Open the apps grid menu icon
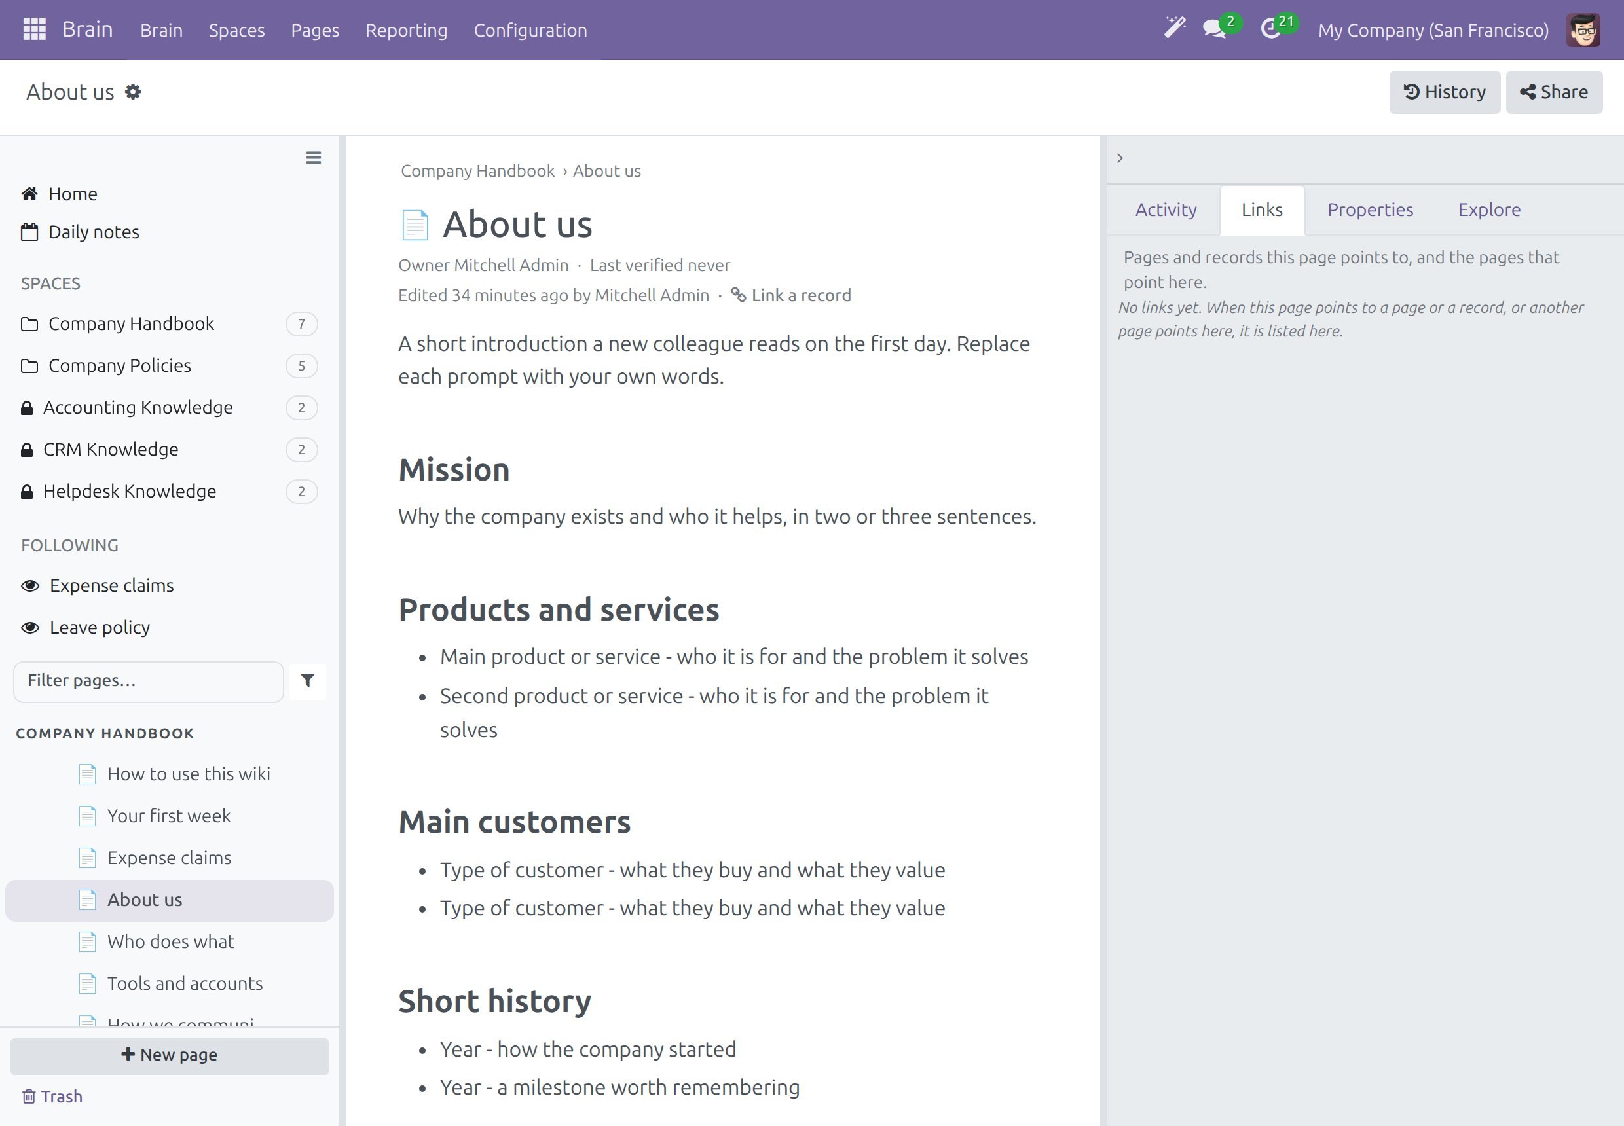This screenshot has width=1624, height=1126. click(x=34, y=29)
